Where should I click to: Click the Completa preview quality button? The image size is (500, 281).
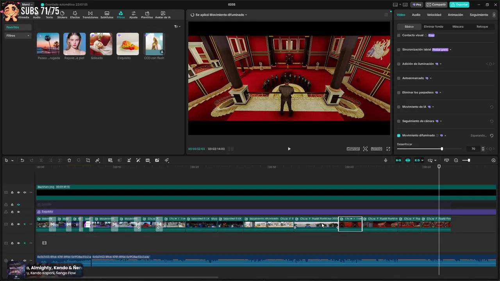pos(353,149)
